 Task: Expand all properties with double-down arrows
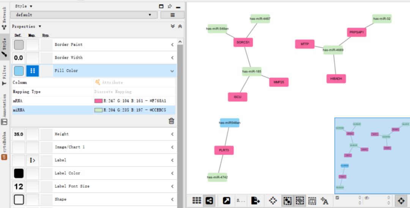coord(173,27)
